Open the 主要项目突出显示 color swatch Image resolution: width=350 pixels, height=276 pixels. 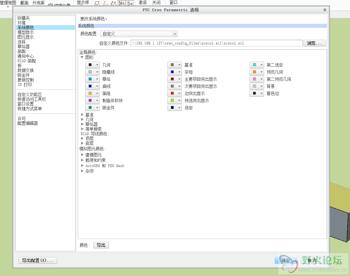[174, 79]
